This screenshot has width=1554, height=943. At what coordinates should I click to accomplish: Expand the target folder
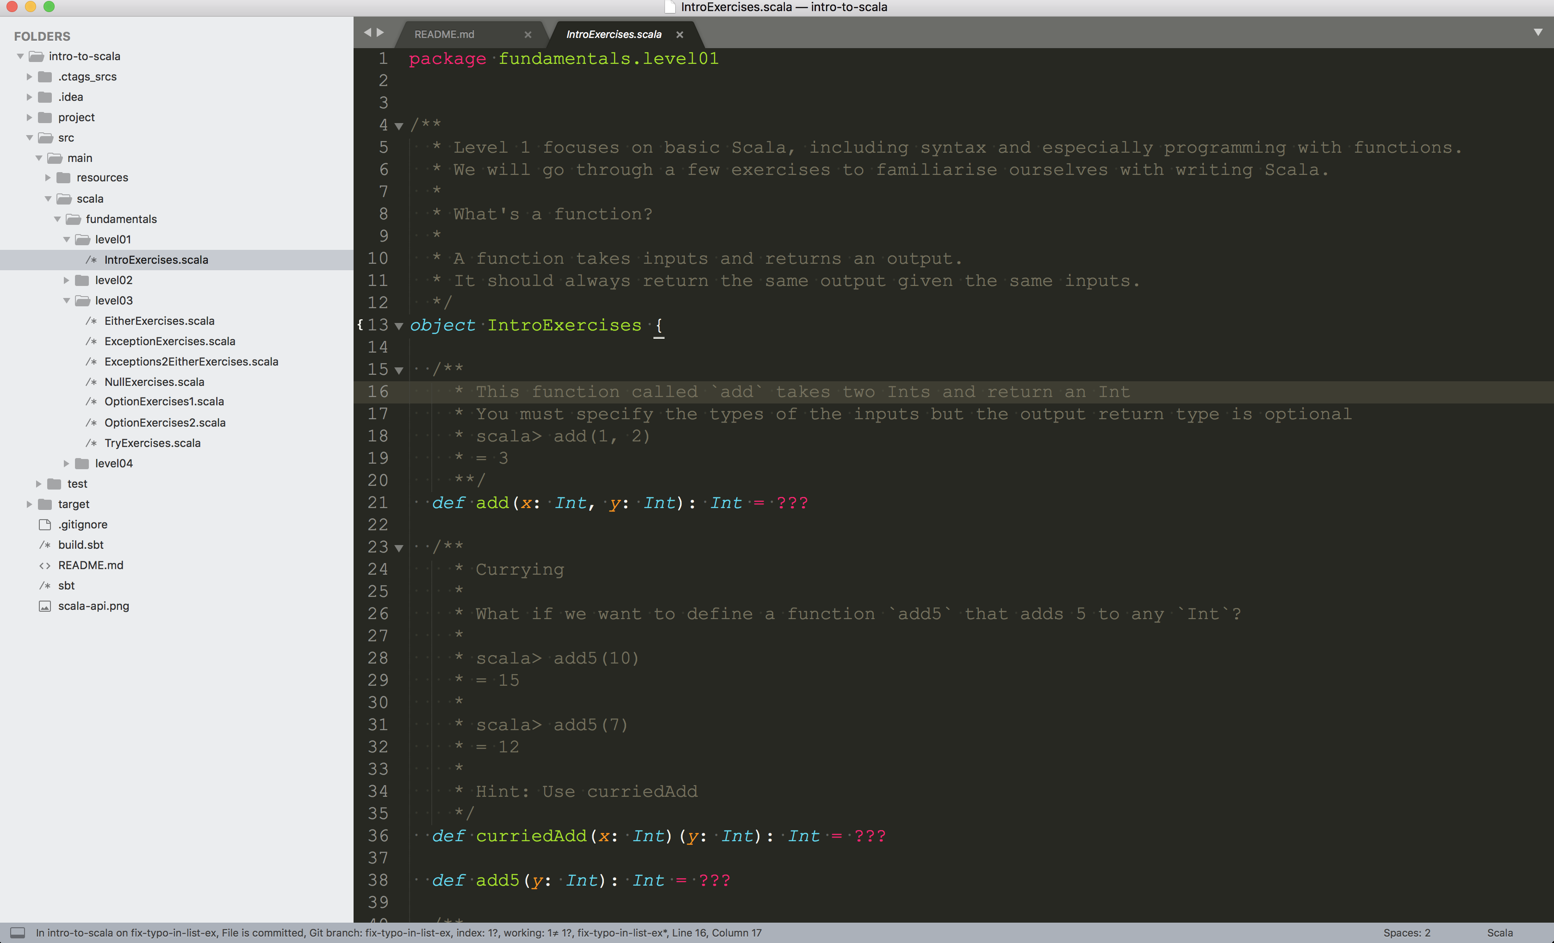tap(29, 504)
